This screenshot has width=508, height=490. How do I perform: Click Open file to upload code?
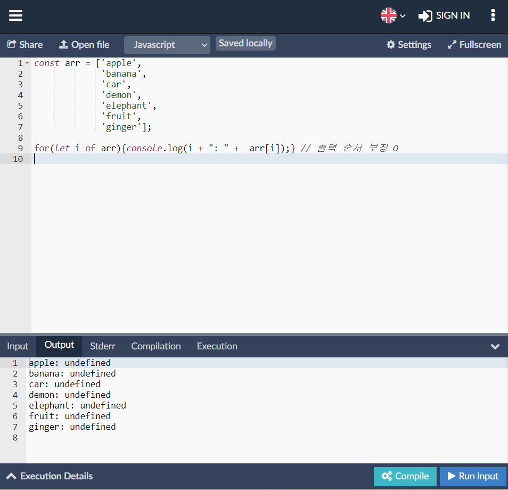[x=84, y=44]
